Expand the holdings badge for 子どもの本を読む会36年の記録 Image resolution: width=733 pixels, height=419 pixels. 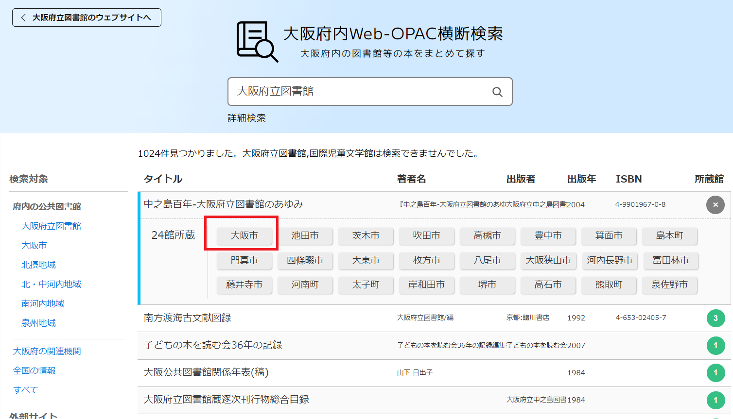(715, 345)
